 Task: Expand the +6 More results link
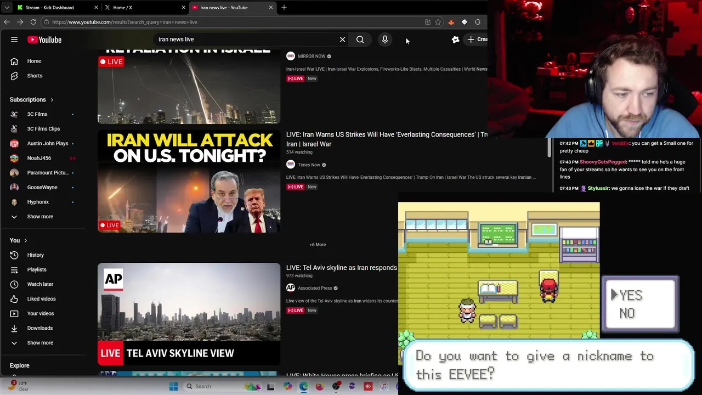(x=318, y=245)
